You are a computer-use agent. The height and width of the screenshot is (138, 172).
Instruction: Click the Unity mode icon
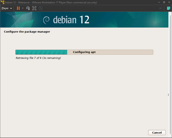(x=41, y=8)
